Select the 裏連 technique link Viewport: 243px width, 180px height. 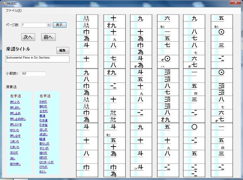coord(42,115)
